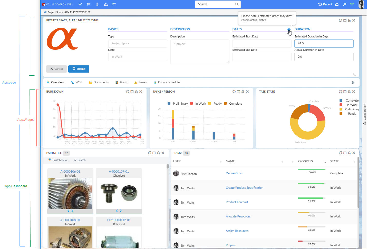This screenshot has width=367, height=249.
Task: Click the Define Goals progress bar
Action: [311, 170]
